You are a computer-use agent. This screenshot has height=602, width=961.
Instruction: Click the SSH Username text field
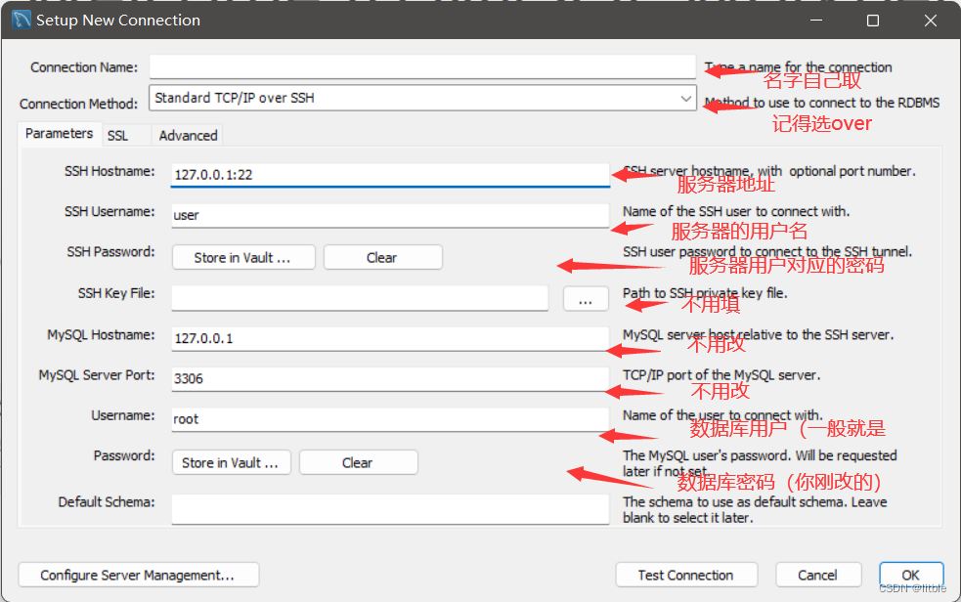[390, 215]
